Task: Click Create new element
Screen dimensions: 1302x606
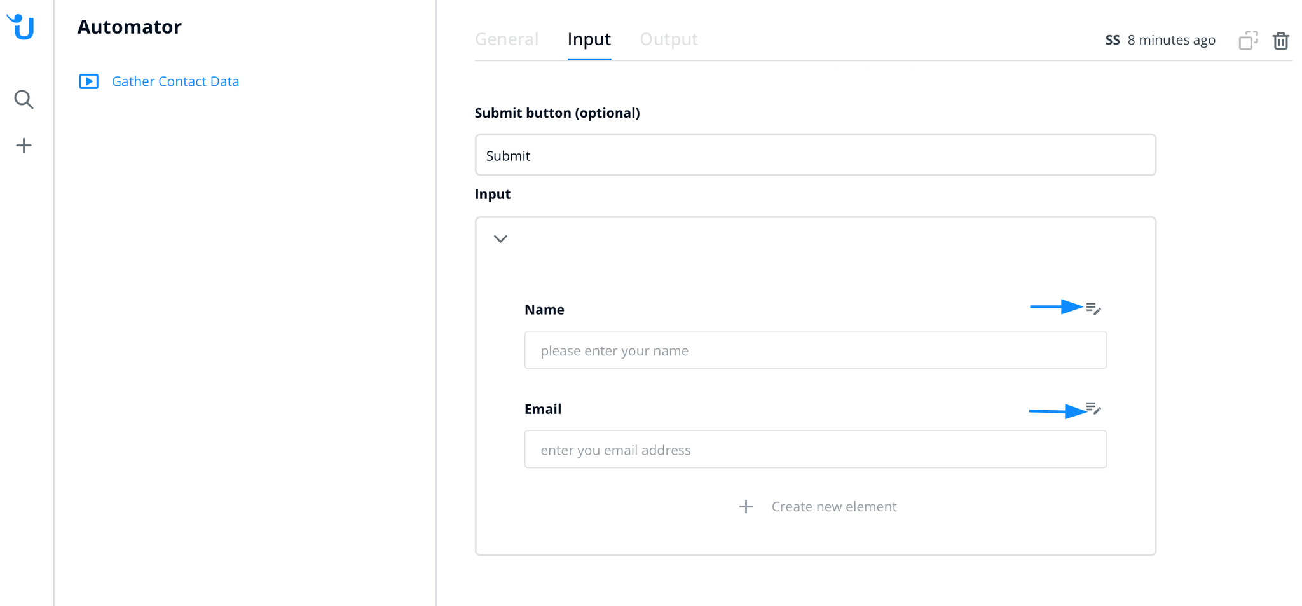Action: pos(833,507)
